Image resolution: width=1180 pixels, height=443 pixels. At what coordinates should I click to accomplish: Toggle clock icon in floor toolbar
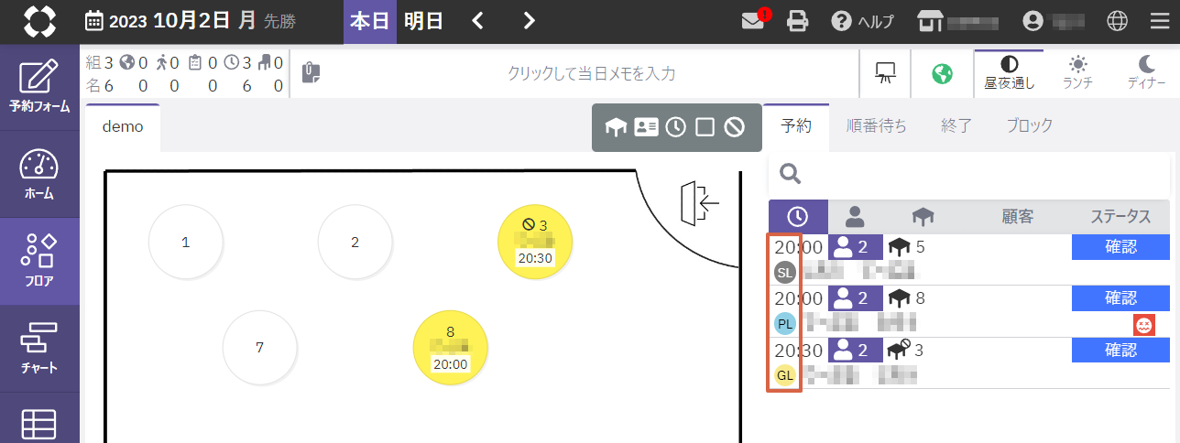(675, 127)
